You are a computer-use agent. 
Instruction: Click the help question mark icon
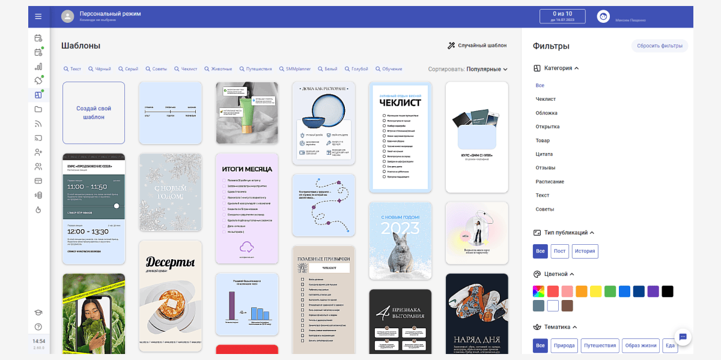coord(38,327)
